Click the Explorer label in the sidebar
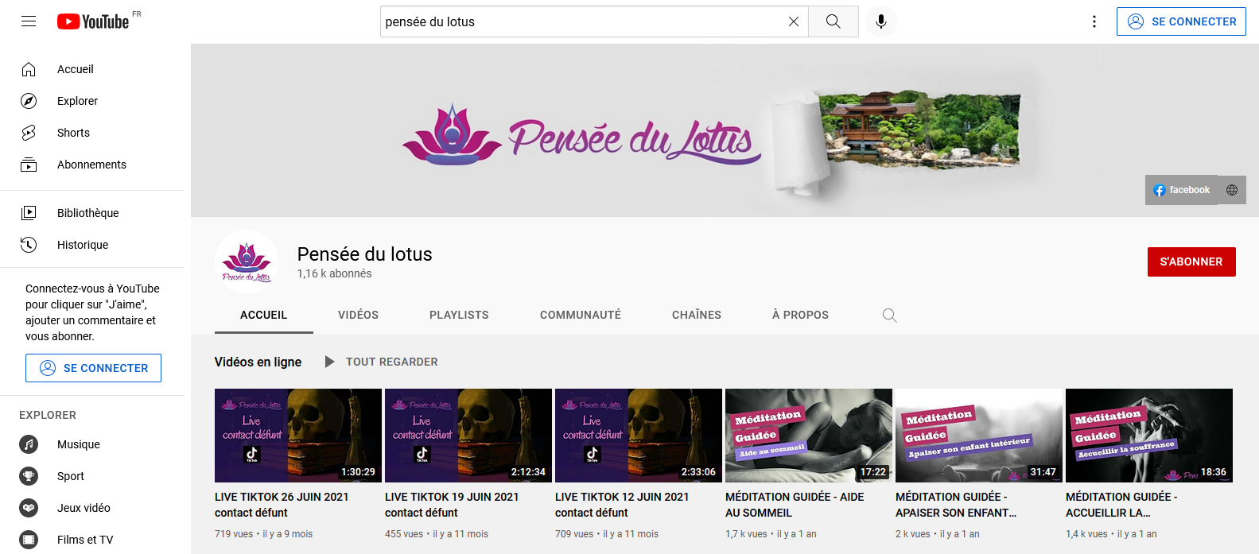The image size is (1259, 554). (x=78, y=101)
